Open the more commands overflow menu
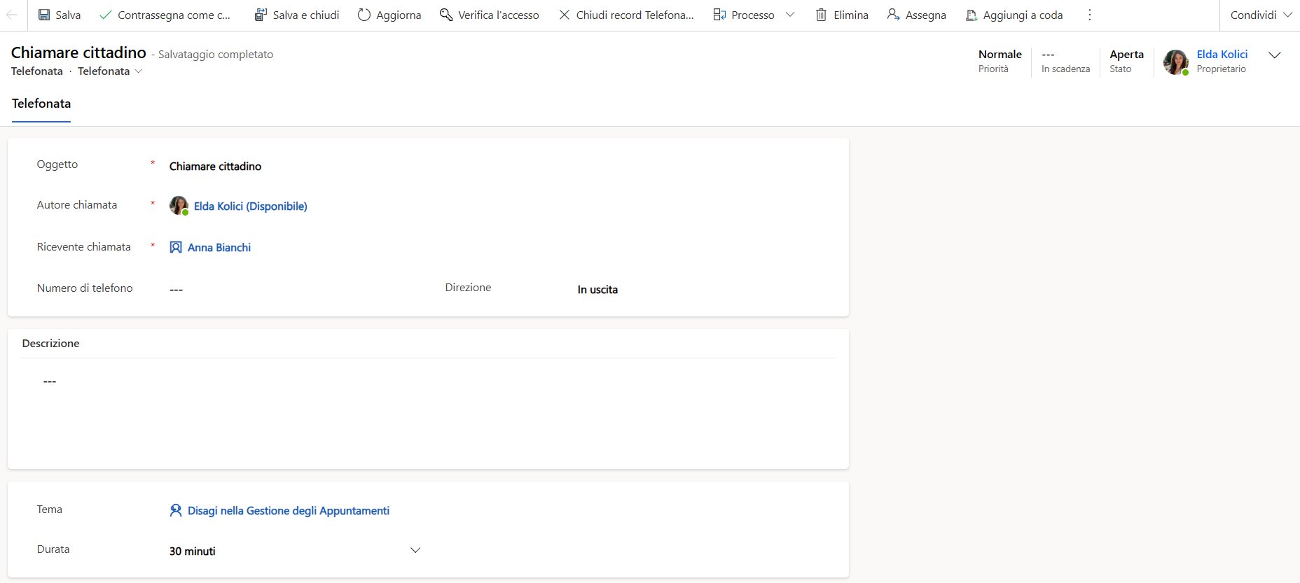1300x583 pixels. [x=1089, y=15]
